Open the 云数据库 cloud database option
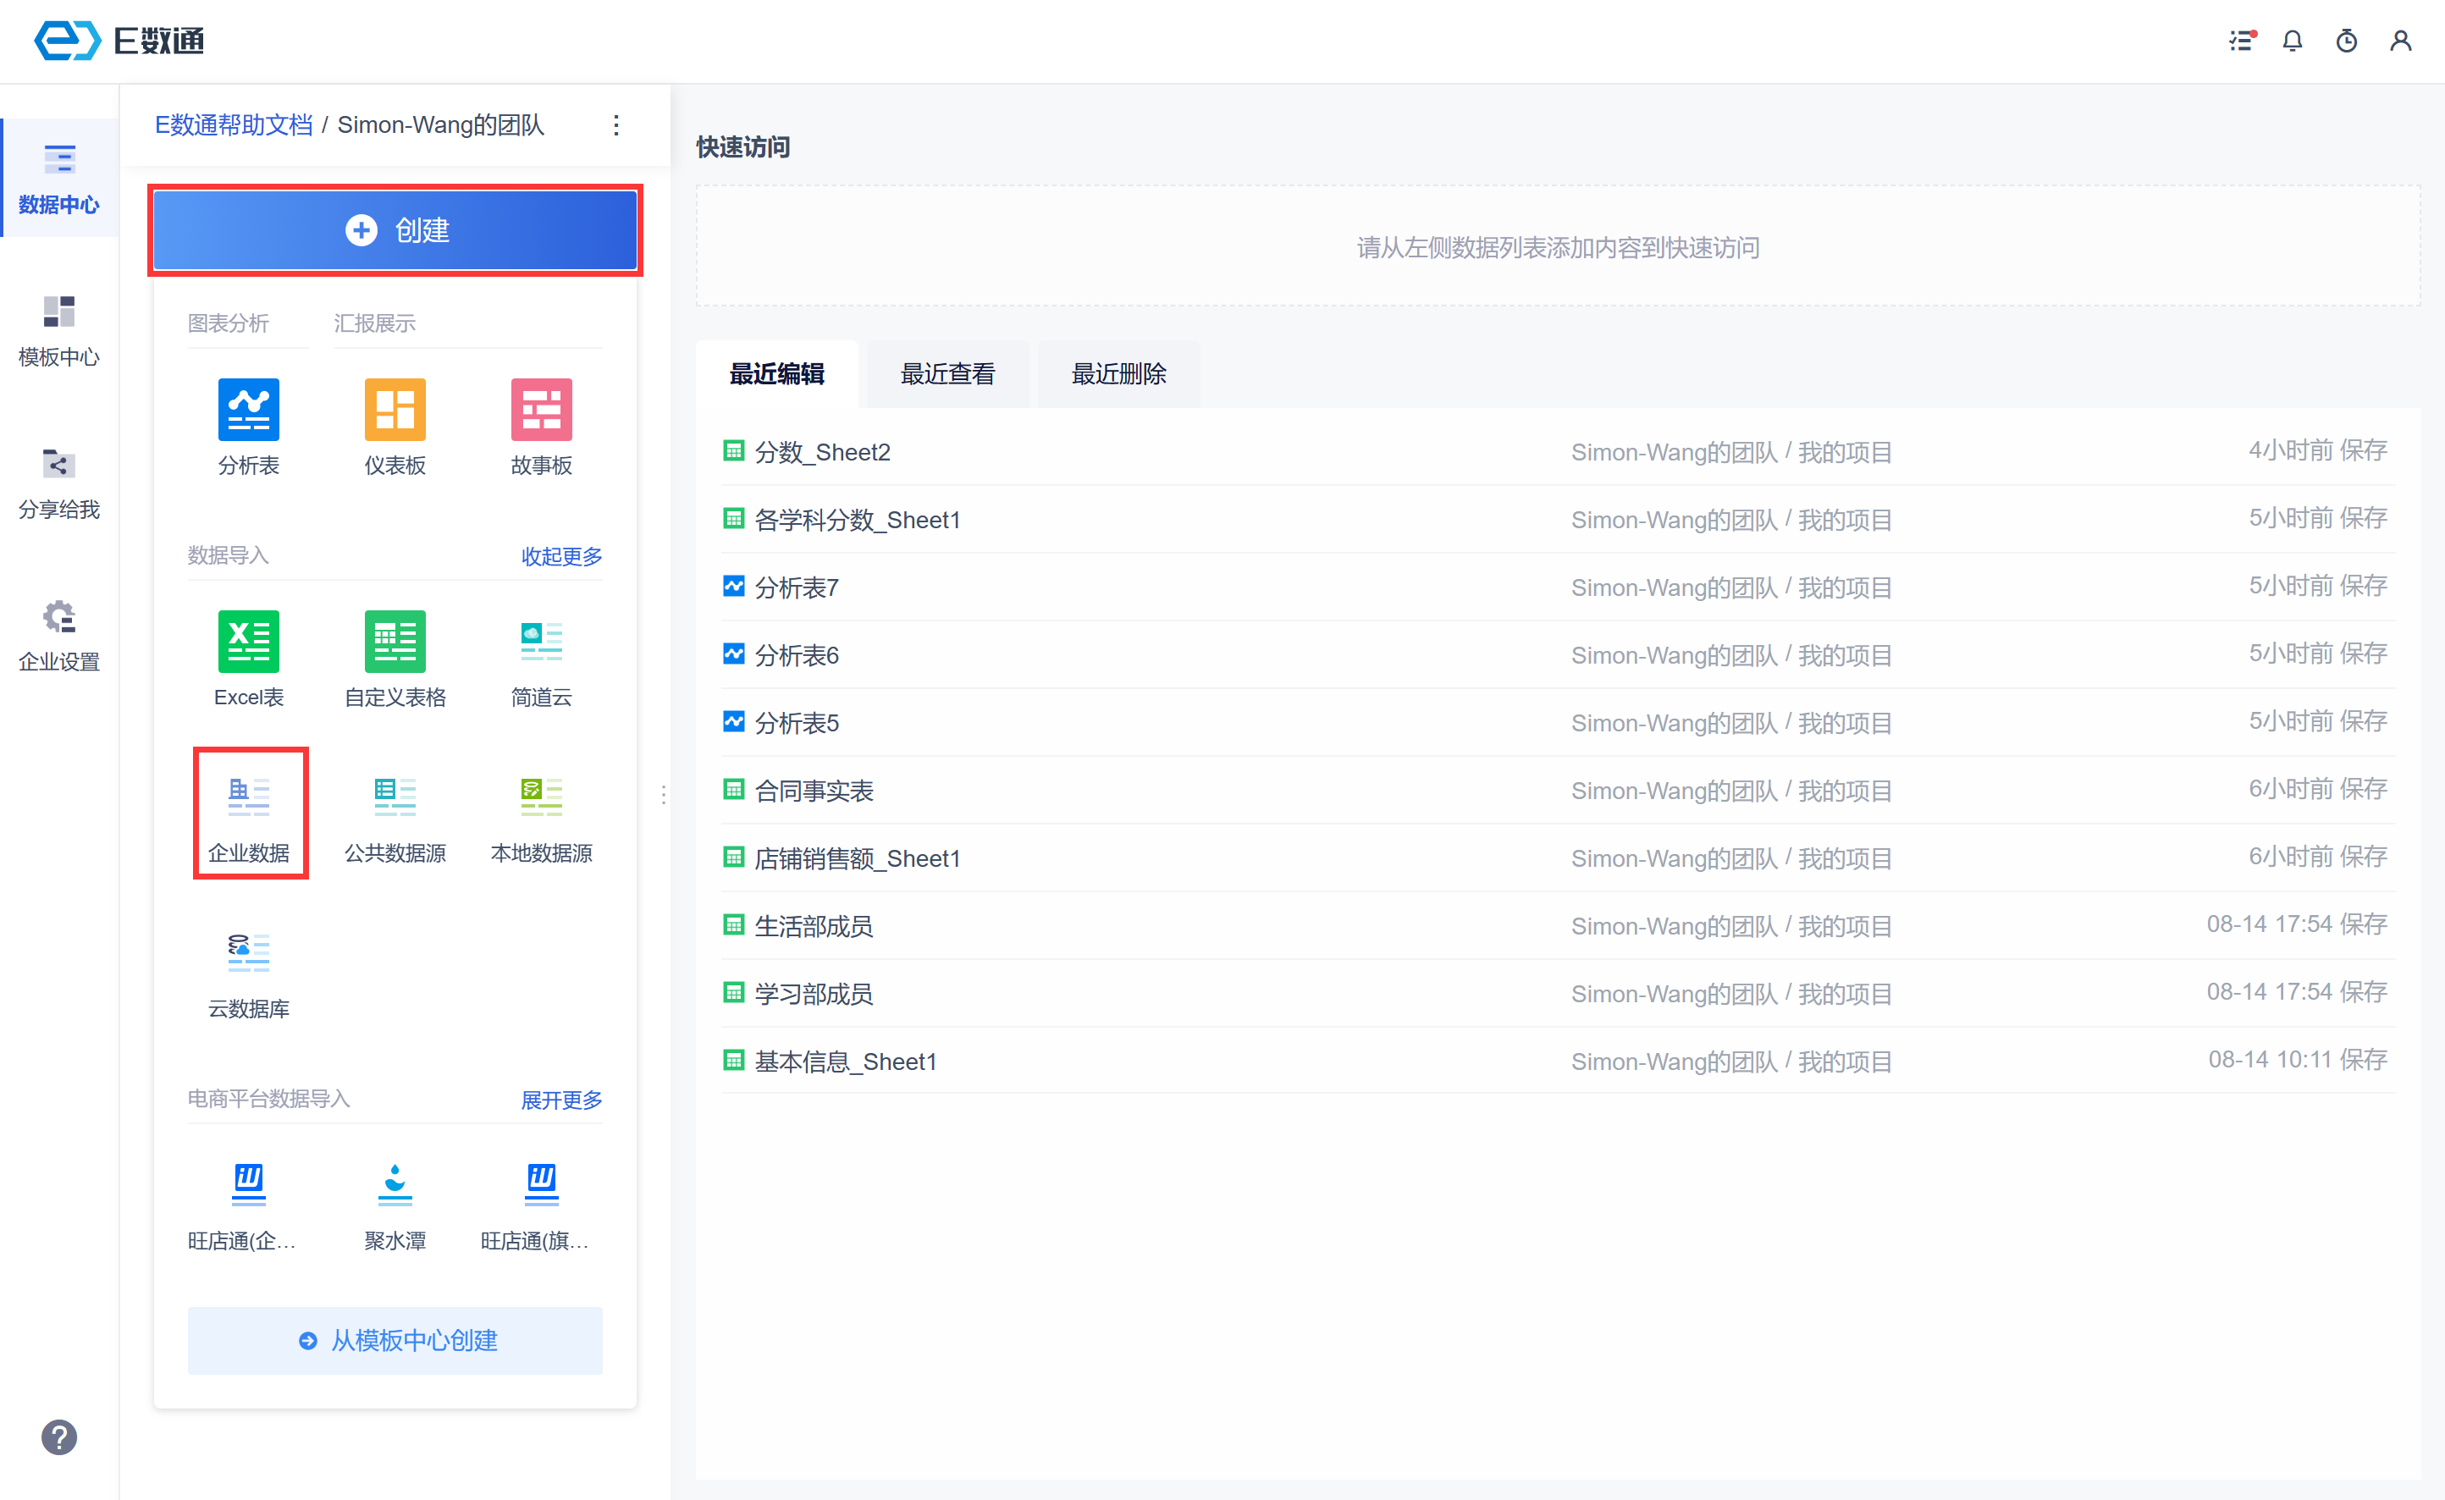Screen dimensions: 2445x1500 (248, 953)
